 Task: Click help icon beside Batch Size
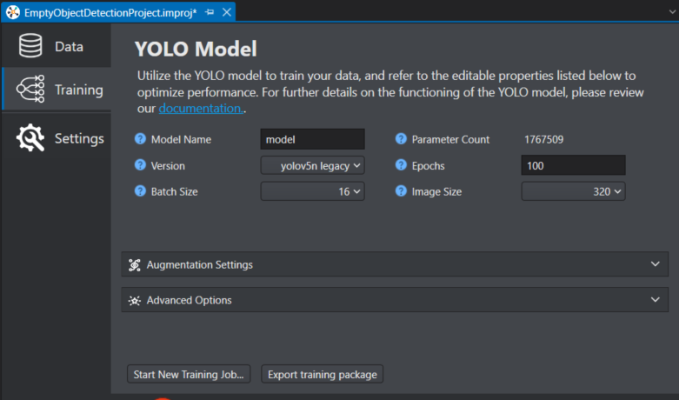click(141, 191)
